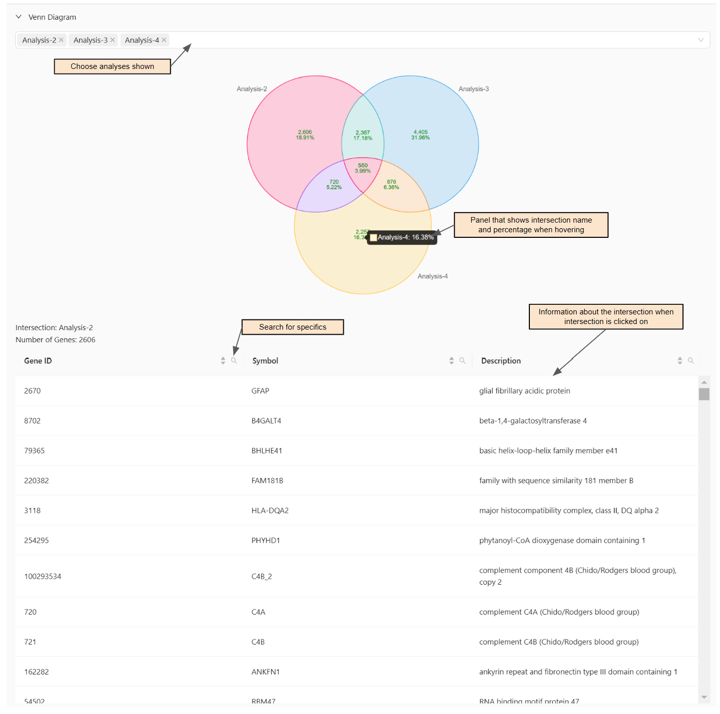Sort the Symbol column
720x714 pixels.
coord(451,360)
